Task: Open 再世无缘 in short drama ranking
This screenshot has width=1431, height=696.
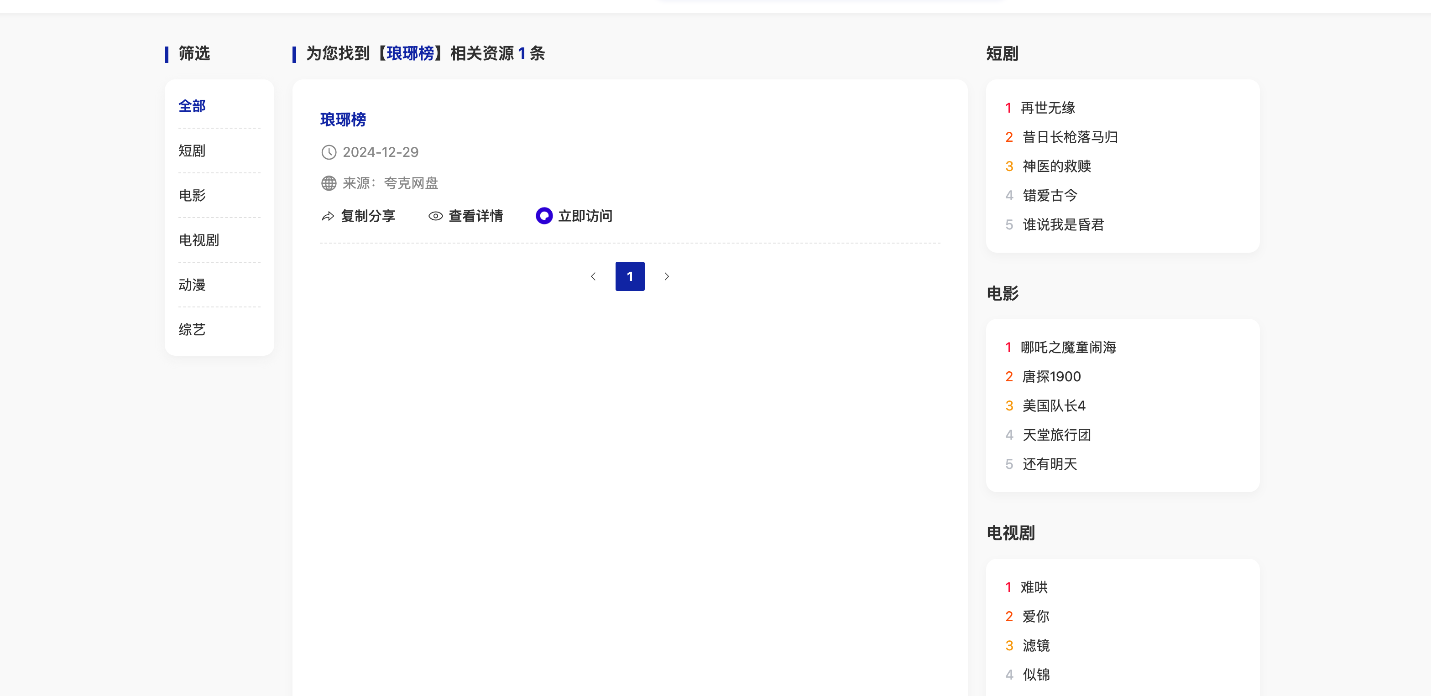Action: (1048, 108)
